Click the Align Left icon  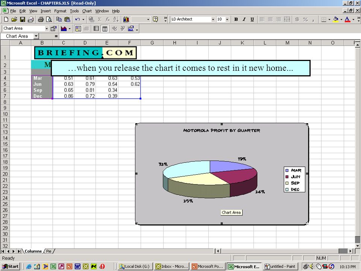pyautogui.click(x=262, y=19)
